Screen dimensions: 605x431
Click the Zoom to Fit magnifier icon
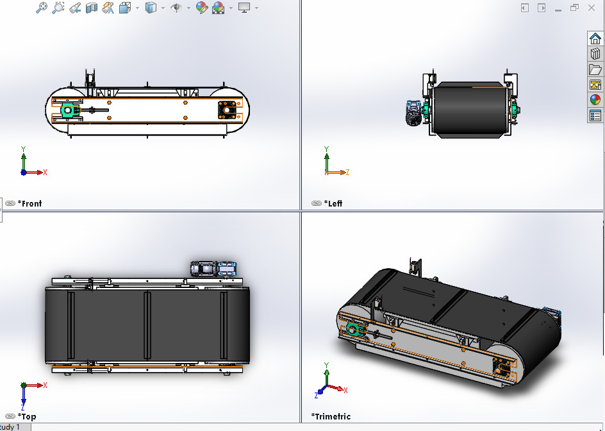pyautogui.click(x=42, y=8)
